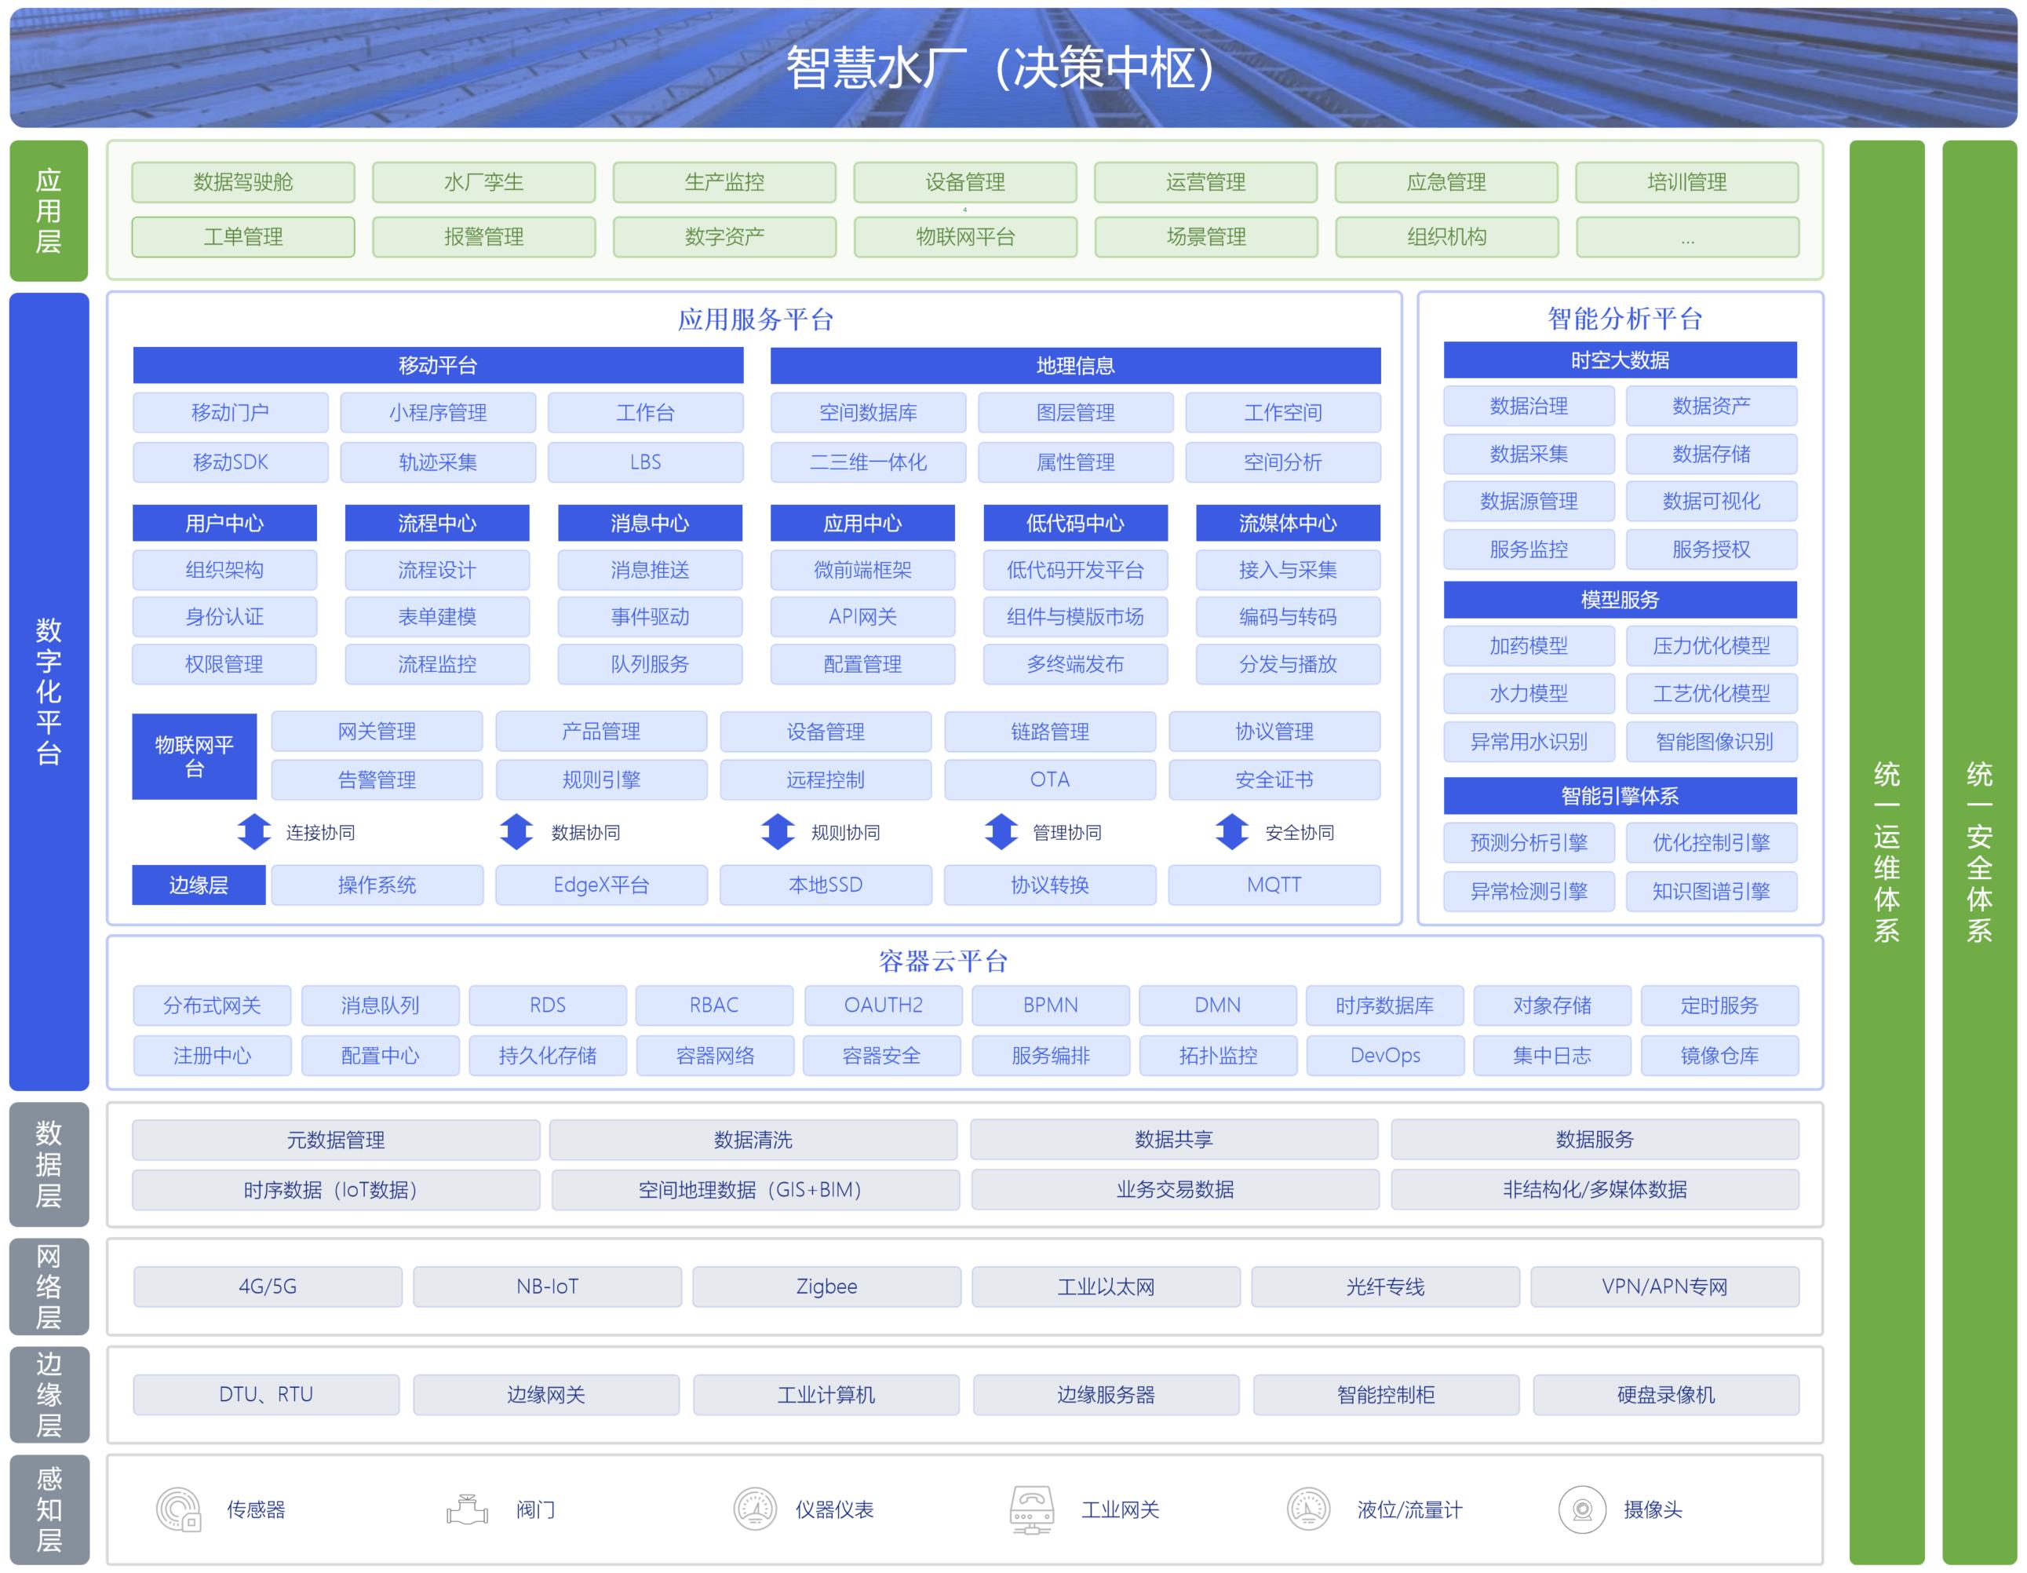This screenshot has height=1573, width=2027.
Task: Open the 水厂孪生 module
Action: [483, 182]
